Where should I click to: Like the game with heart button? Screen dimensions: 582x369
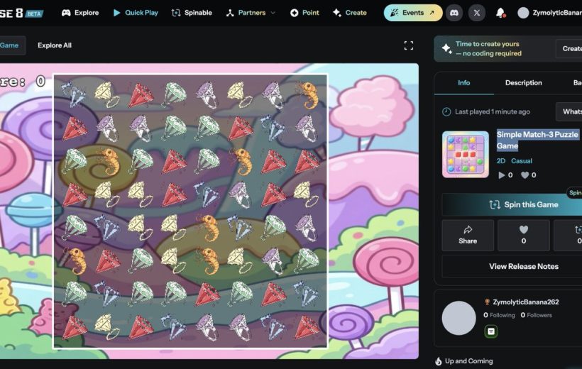523,235
